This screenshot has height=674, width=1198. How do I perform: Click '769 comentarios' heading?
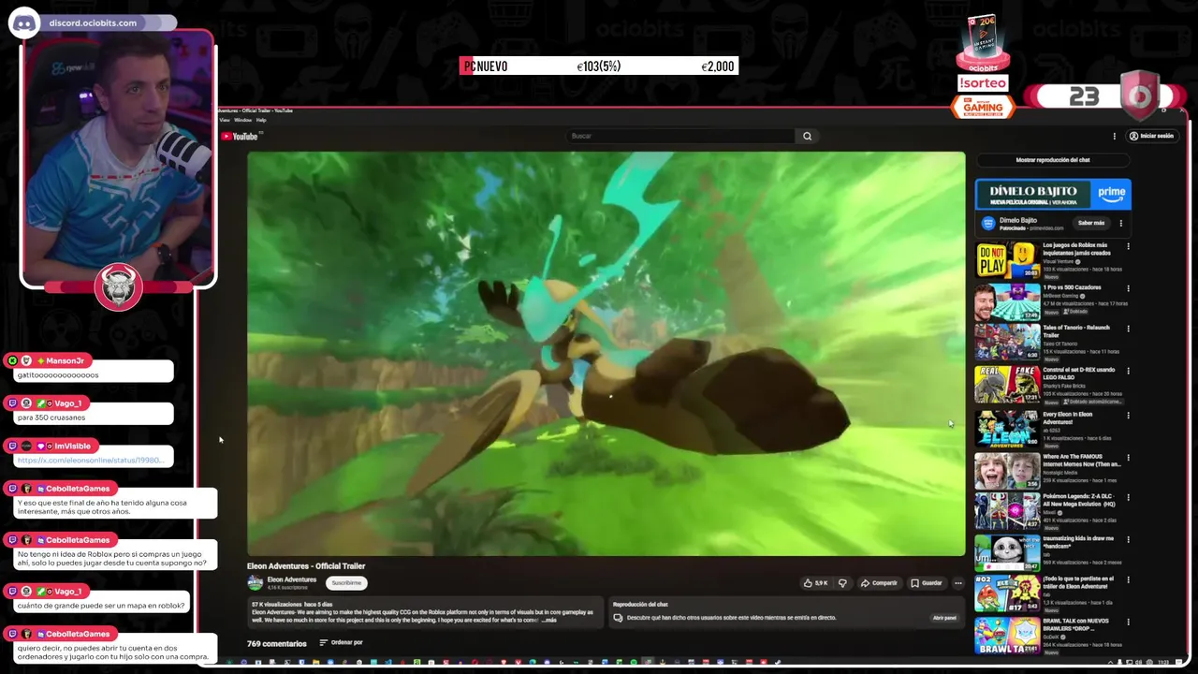276,643
